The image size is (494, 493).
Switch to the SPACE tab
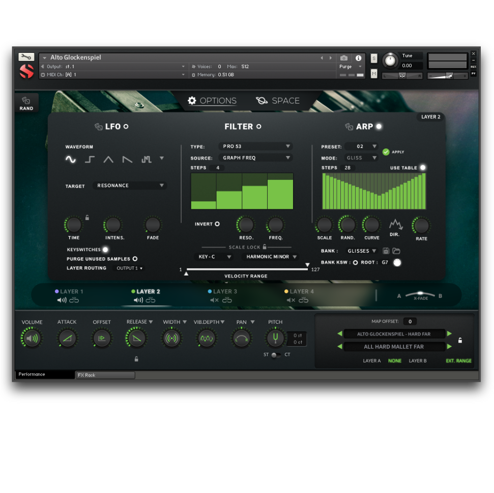(x=278, y=101)
